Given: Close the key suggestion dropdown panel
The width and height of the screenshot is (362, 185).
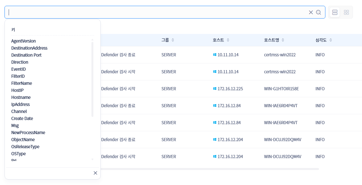Looking at the screenshot, I should point(95,173).
